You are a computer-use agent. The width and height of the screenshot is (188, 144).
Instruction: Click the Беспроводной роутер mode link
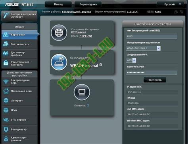click(x=77, y=12)
